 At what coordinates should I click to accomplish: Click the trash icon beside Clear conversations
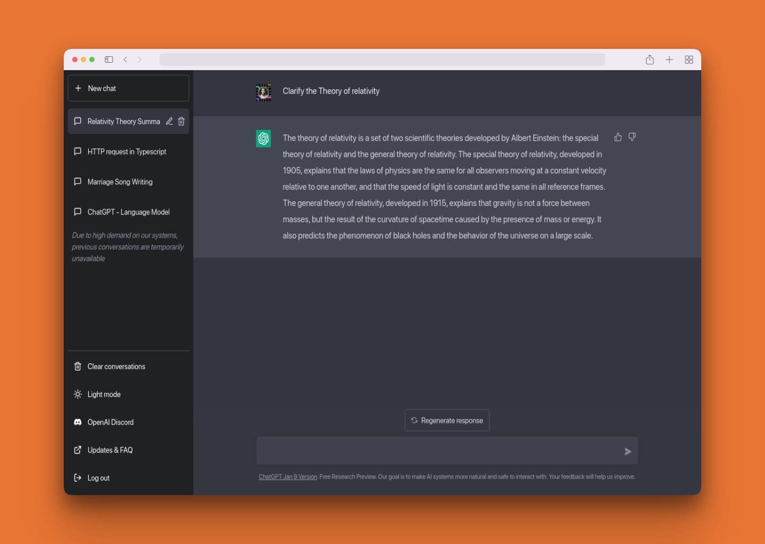[x=78, y=367]
